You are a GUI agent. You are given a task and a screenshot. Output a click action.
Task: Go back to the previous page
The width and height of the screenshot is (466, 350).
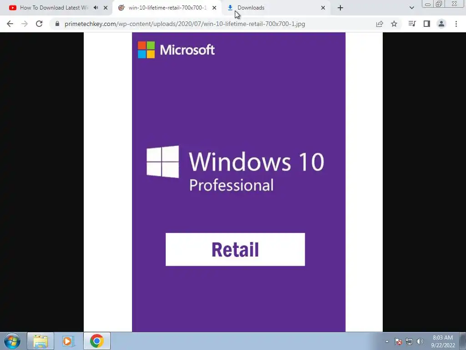(x=10, y=24)
